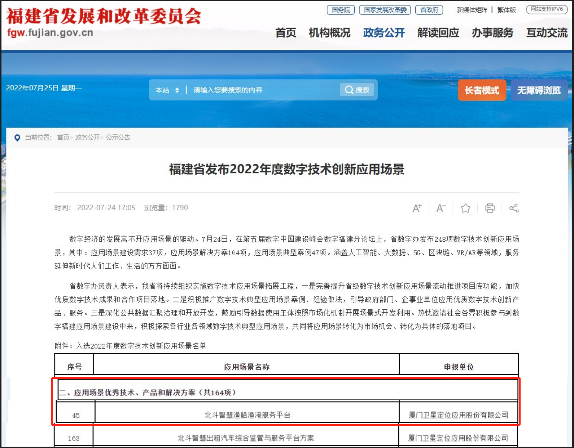Image resolution: width=574 pixels, height=448 pixels.
Task: Click the increase font size A+ icon
Action: coord(417,208)
